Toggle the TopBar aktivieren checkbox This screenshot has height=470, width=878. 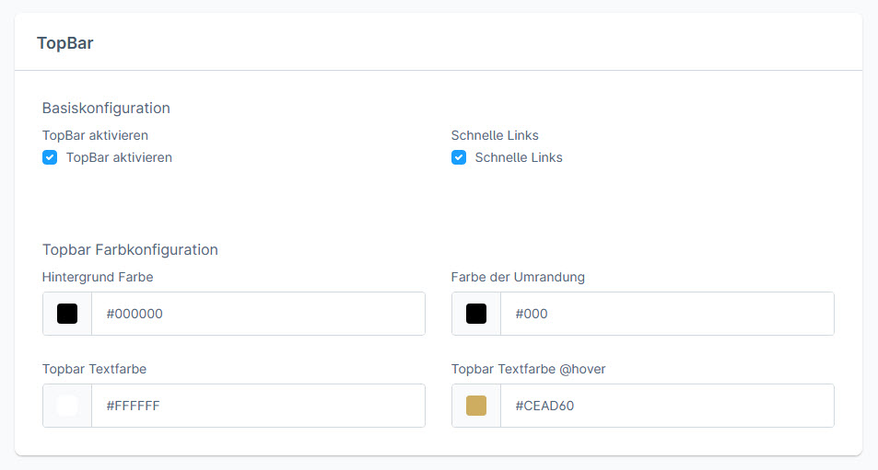click(x=50, y=157)
